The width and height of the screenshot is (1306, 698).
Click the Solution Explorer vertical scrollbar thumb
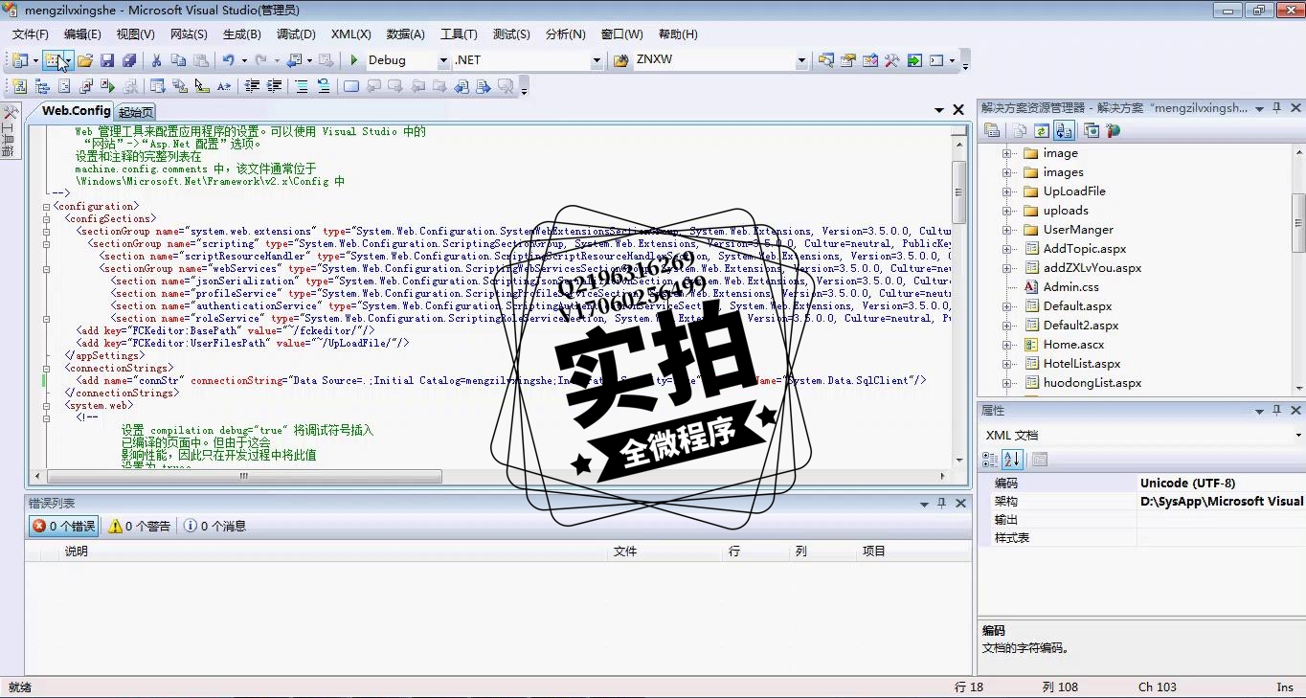(x=1298, y=223)
